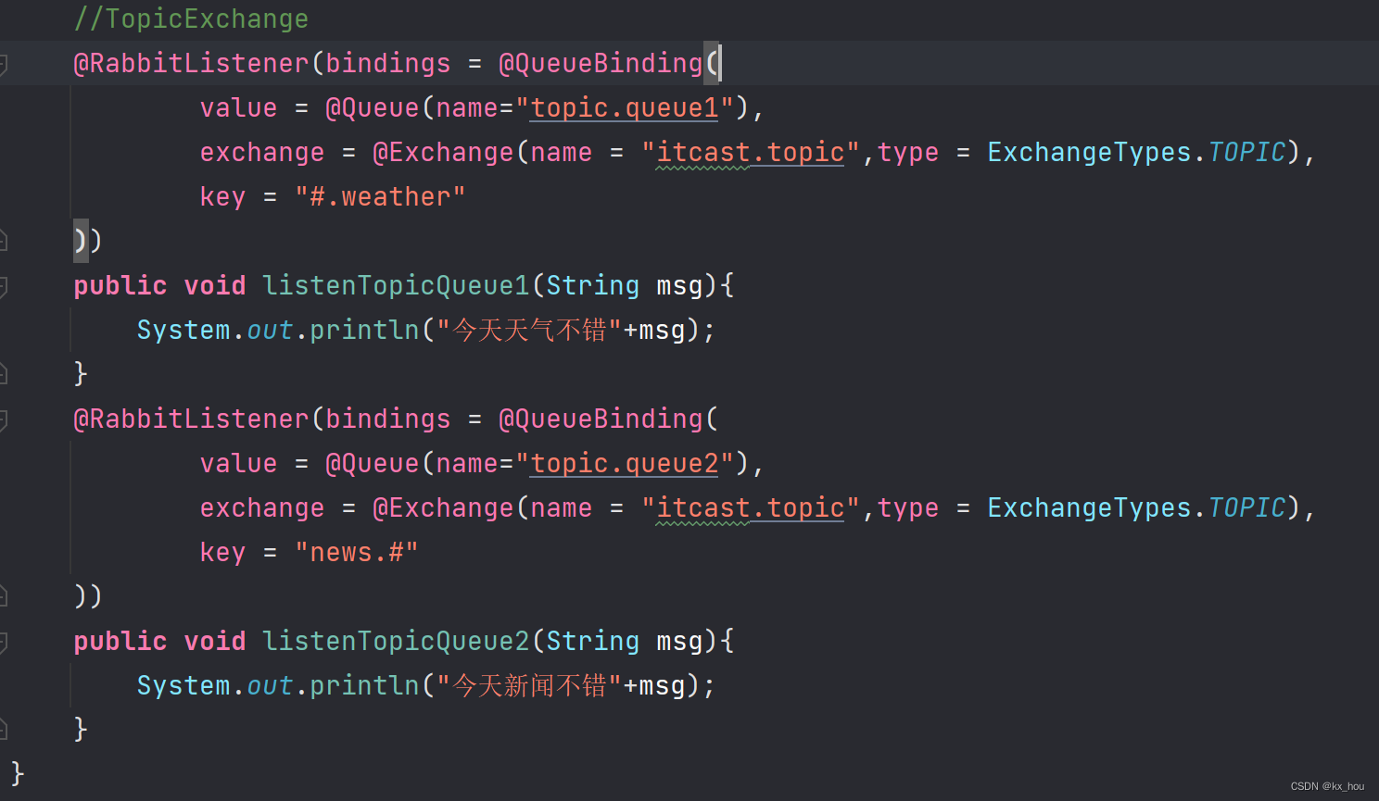This screenshot has width=1379, height=801.
Task: Click String parameter type in listenTopicQueue1
Action: click(x=593, y=285)
